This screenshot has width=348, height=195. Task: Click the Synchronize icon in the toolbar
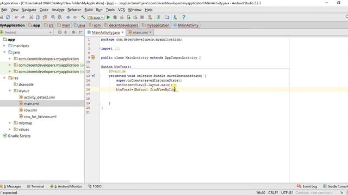point(8,17)
